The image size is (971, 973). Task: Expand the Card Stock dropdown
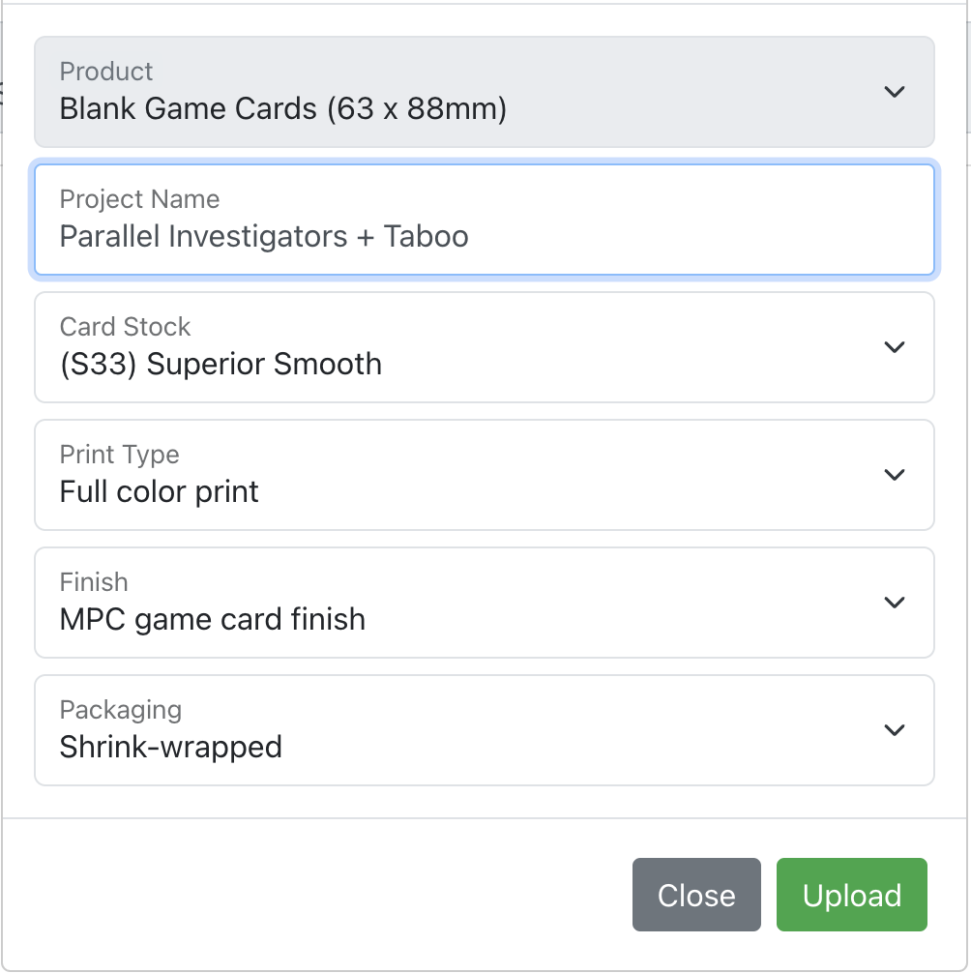[484, 347]
